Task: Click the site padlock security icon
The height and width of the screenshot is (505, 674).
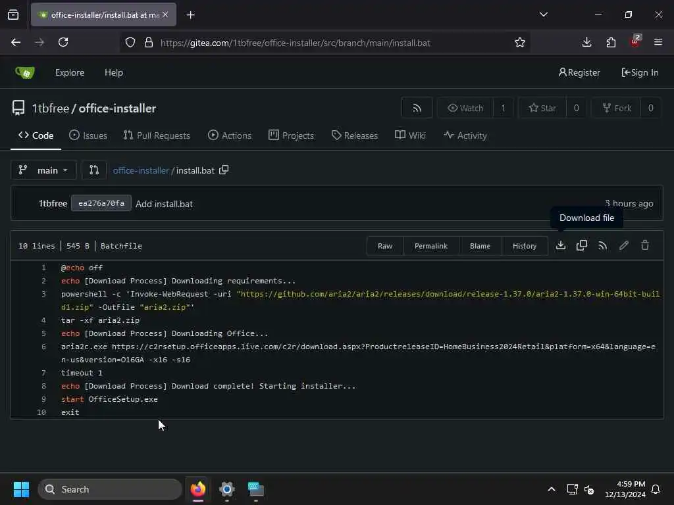Action: coord(149,43)
